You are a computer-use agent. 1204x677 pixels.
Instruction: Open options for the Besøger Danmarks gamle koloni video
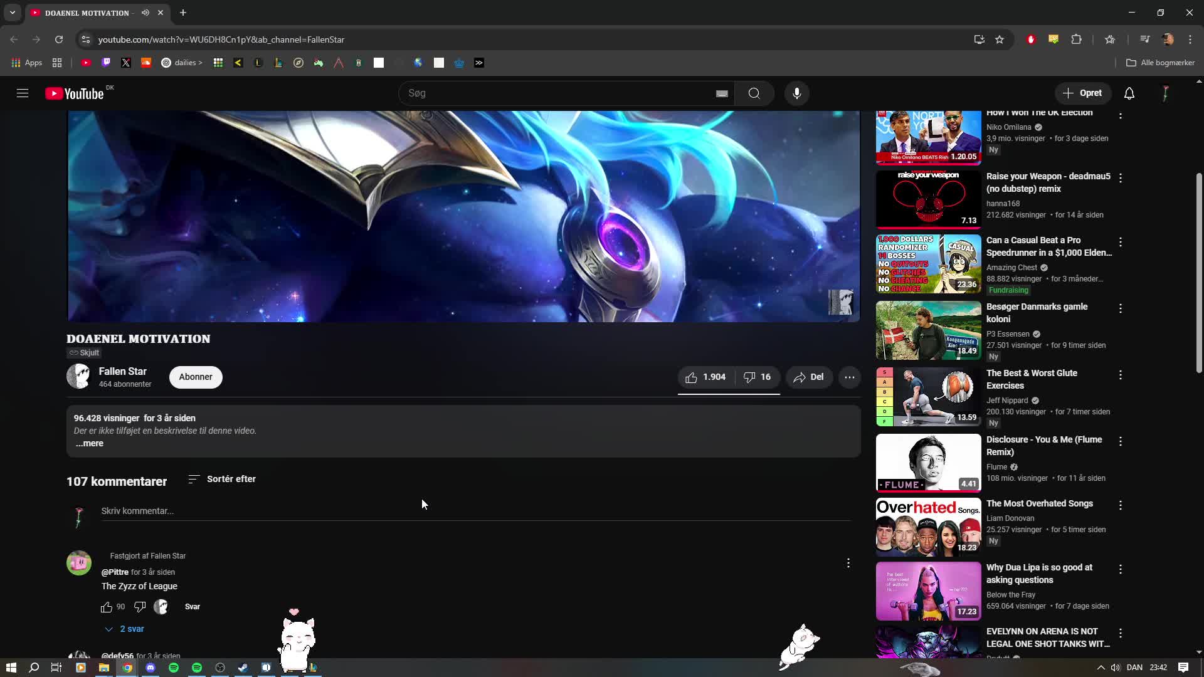[1121, 308]
